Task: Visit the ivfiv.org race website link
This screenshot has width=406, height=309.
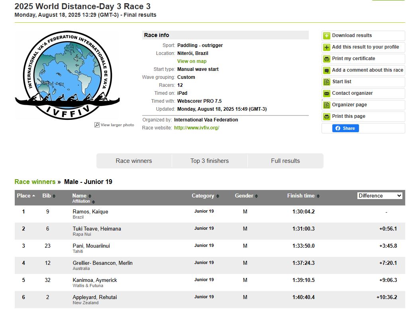Action: (196, 128)
